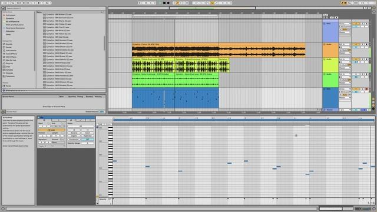The height and width of the screenshot is (212, 377).
Task: Select the Delay collection
Action: point(8,34)
